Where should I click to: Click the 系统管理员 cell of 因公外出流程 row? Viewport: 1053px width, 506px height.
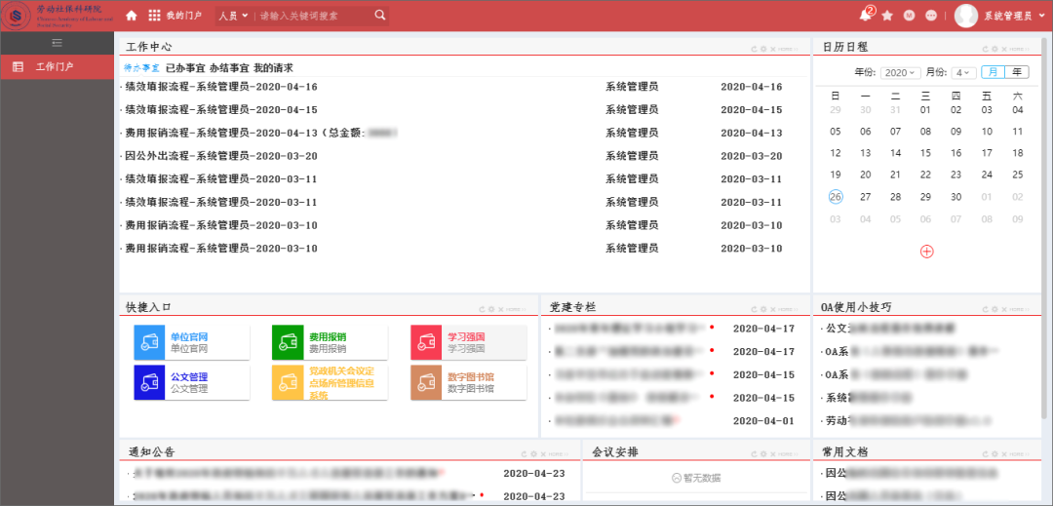632,156
